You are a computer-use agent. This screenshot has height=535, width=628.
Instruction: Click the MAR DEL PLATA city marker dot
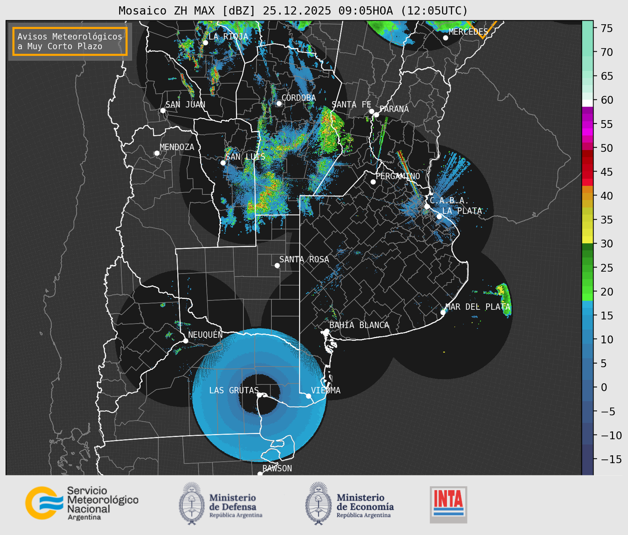[x=443, y=313]
